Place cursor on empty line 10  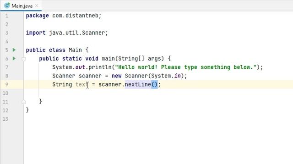tap(158, 93)
